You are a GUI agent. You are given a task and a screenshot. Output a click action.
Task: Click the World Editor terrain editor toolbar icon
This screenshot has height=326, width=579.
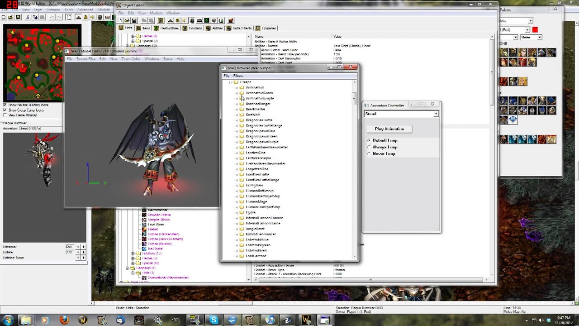click(x=79, y=17)
